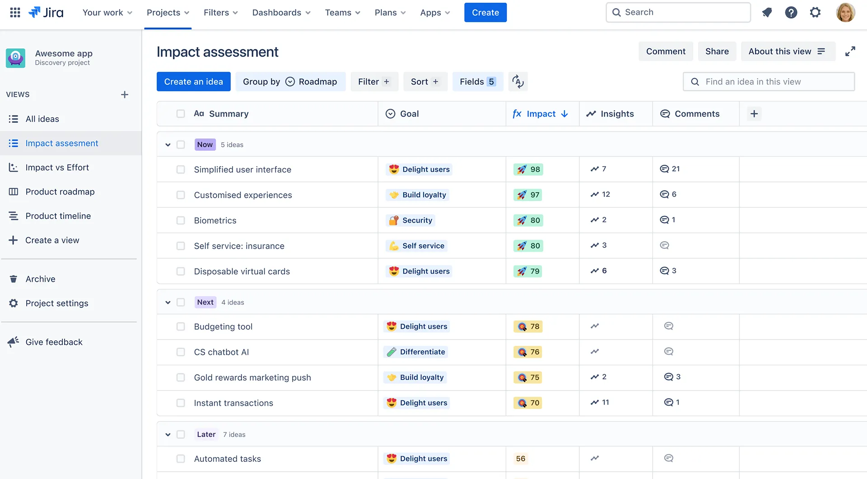This screenshot has height=479, width=867.
Task: Open the Product roadmap view
Action: [x=71, y=192]
